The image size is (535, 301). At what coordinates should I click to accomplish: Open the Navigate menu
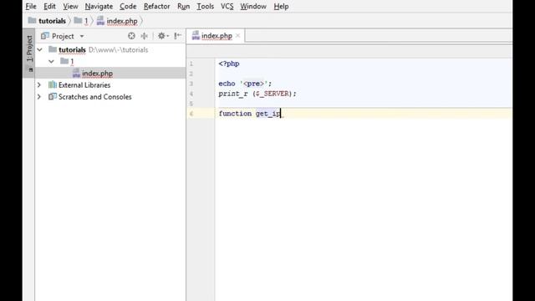[99, 7]
